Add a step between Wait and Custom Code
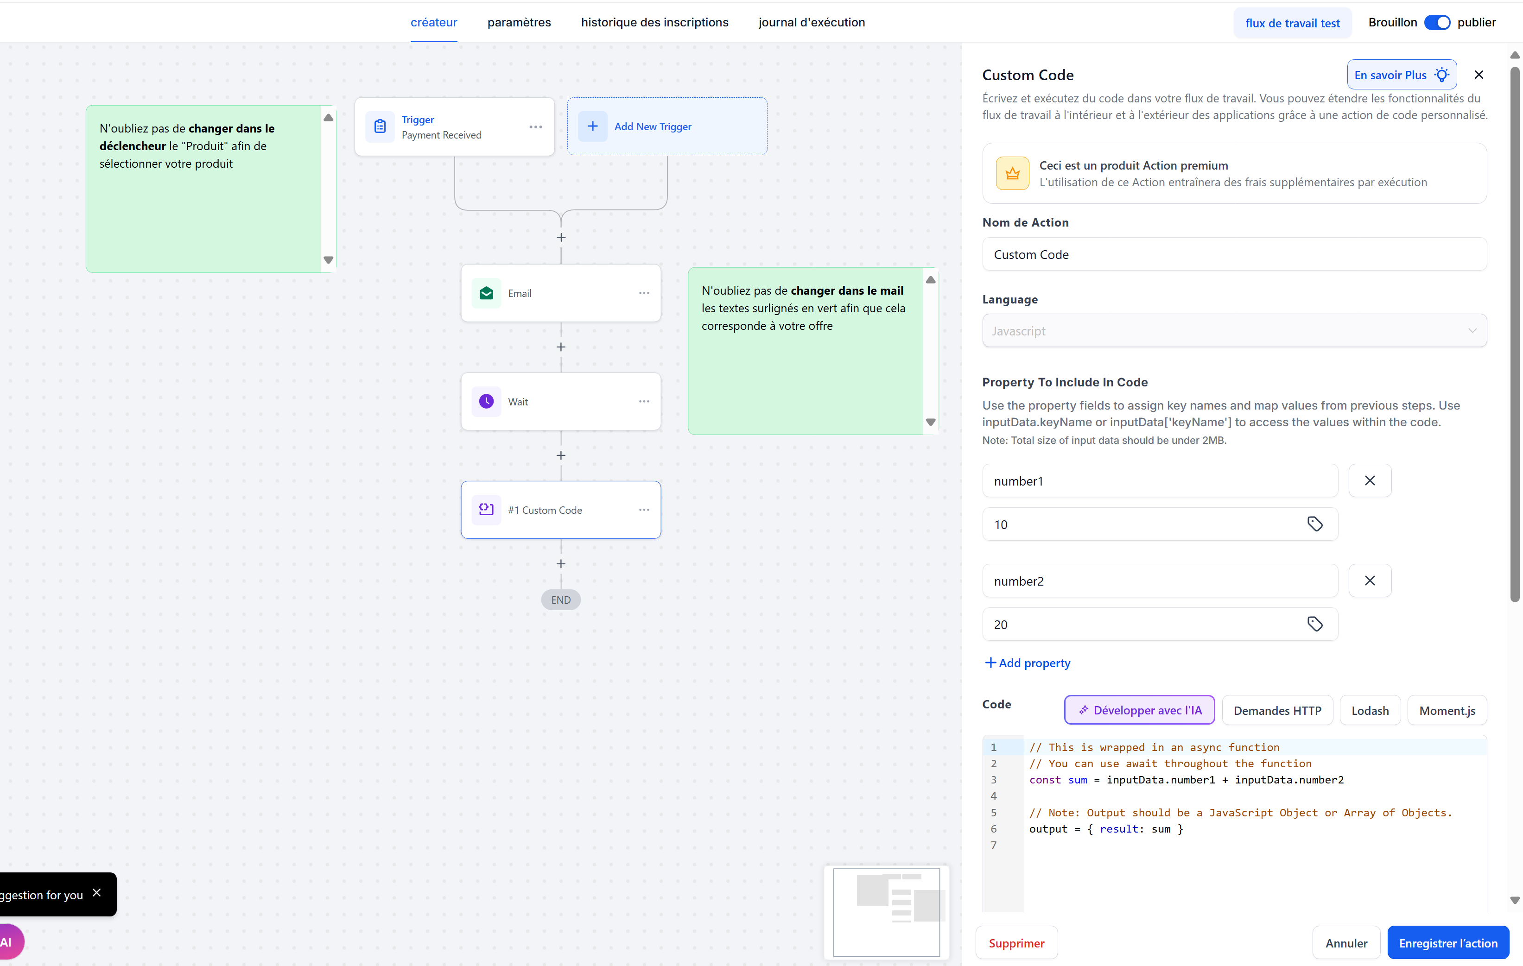1523x966 pixels. tap(561, 455)
